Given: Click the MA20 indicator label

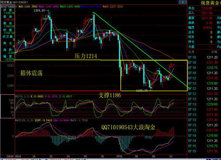Looking at the screenshot, I should [70, 7].
